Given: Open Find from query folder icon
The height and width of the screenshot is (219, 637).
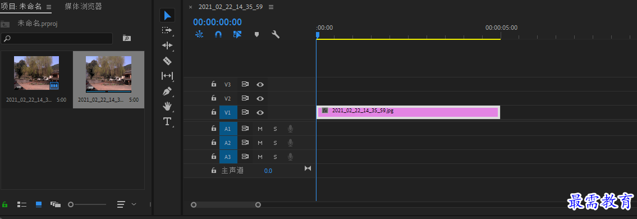Looking at the screenshot, I should 127,38.
